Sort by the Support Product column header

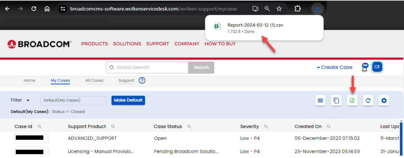(x=87, y=126)
